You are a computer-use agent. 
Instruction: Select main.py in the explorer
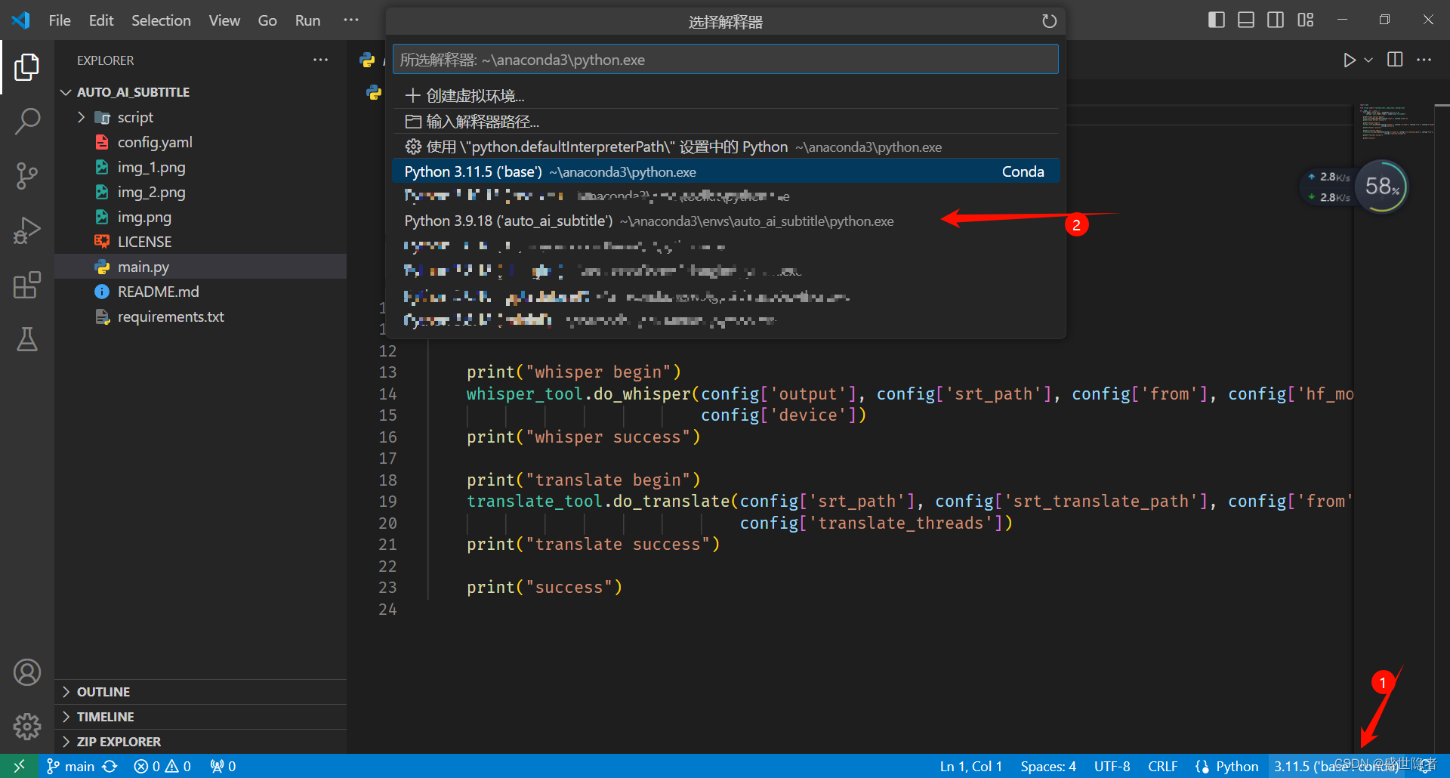(x=200, y=267)
